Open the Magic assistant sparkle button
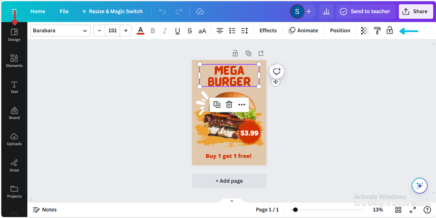This screenshot has height=218, width=436. (x=419, y=186)
